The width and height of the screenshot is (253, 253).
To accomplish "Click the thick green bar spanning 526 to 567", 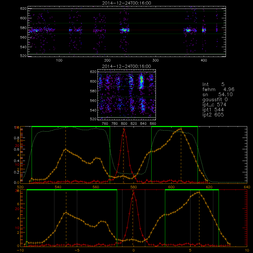I will point(71,127).
